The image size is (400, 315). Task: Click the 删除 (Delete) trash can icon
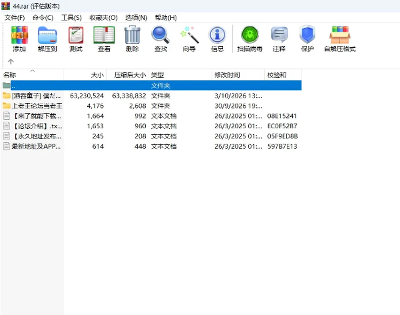tap(132, 39)
